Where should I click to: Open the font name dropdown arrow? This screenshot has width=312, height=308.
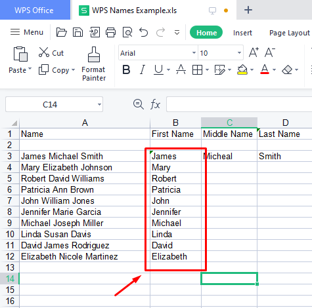(x=194, y=53)
